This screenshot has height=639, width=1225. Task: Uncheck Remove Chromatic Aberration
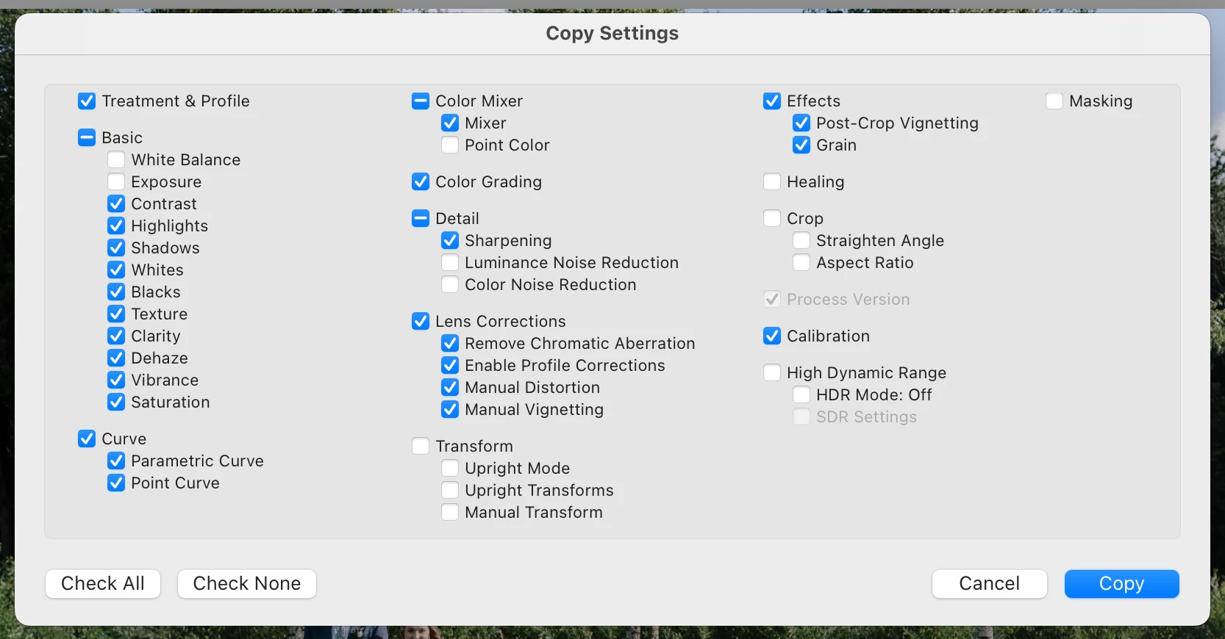450,344
